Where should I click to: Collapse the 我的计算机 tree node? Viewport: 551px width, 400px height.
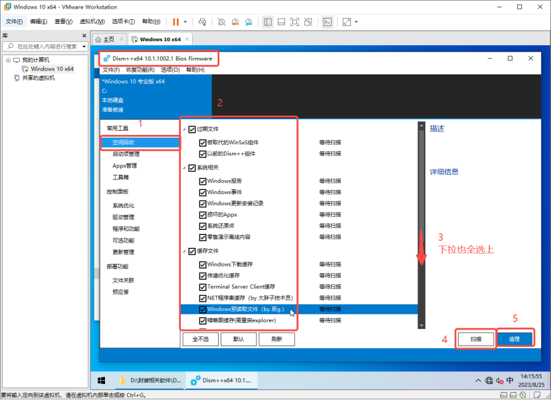pos(8,60)
